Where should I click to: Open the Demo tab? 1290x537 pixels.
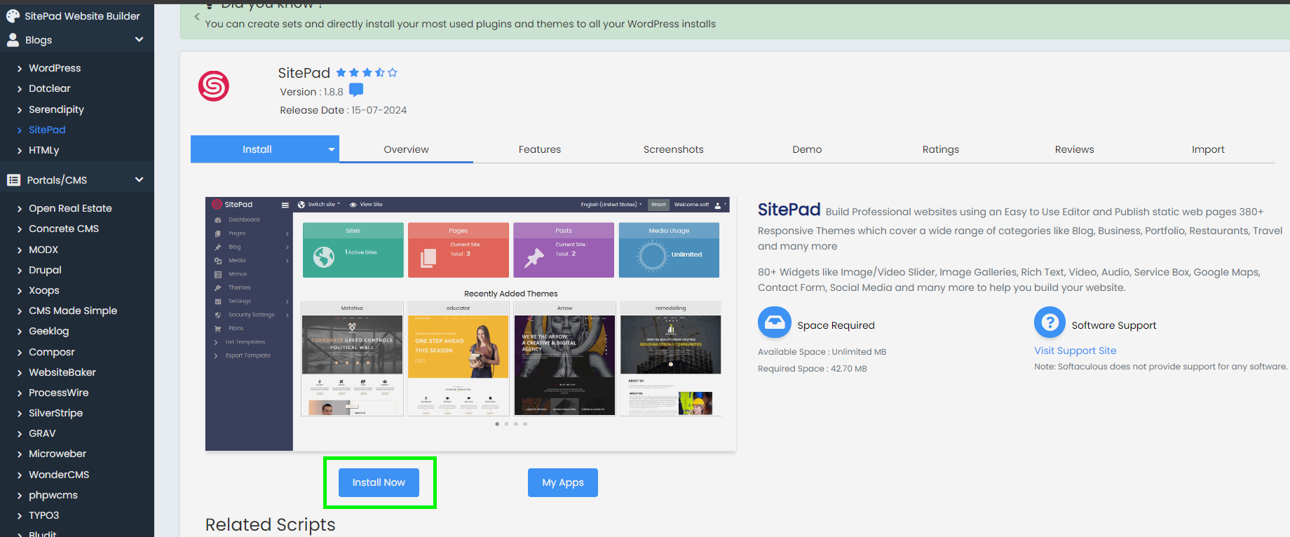807,149
